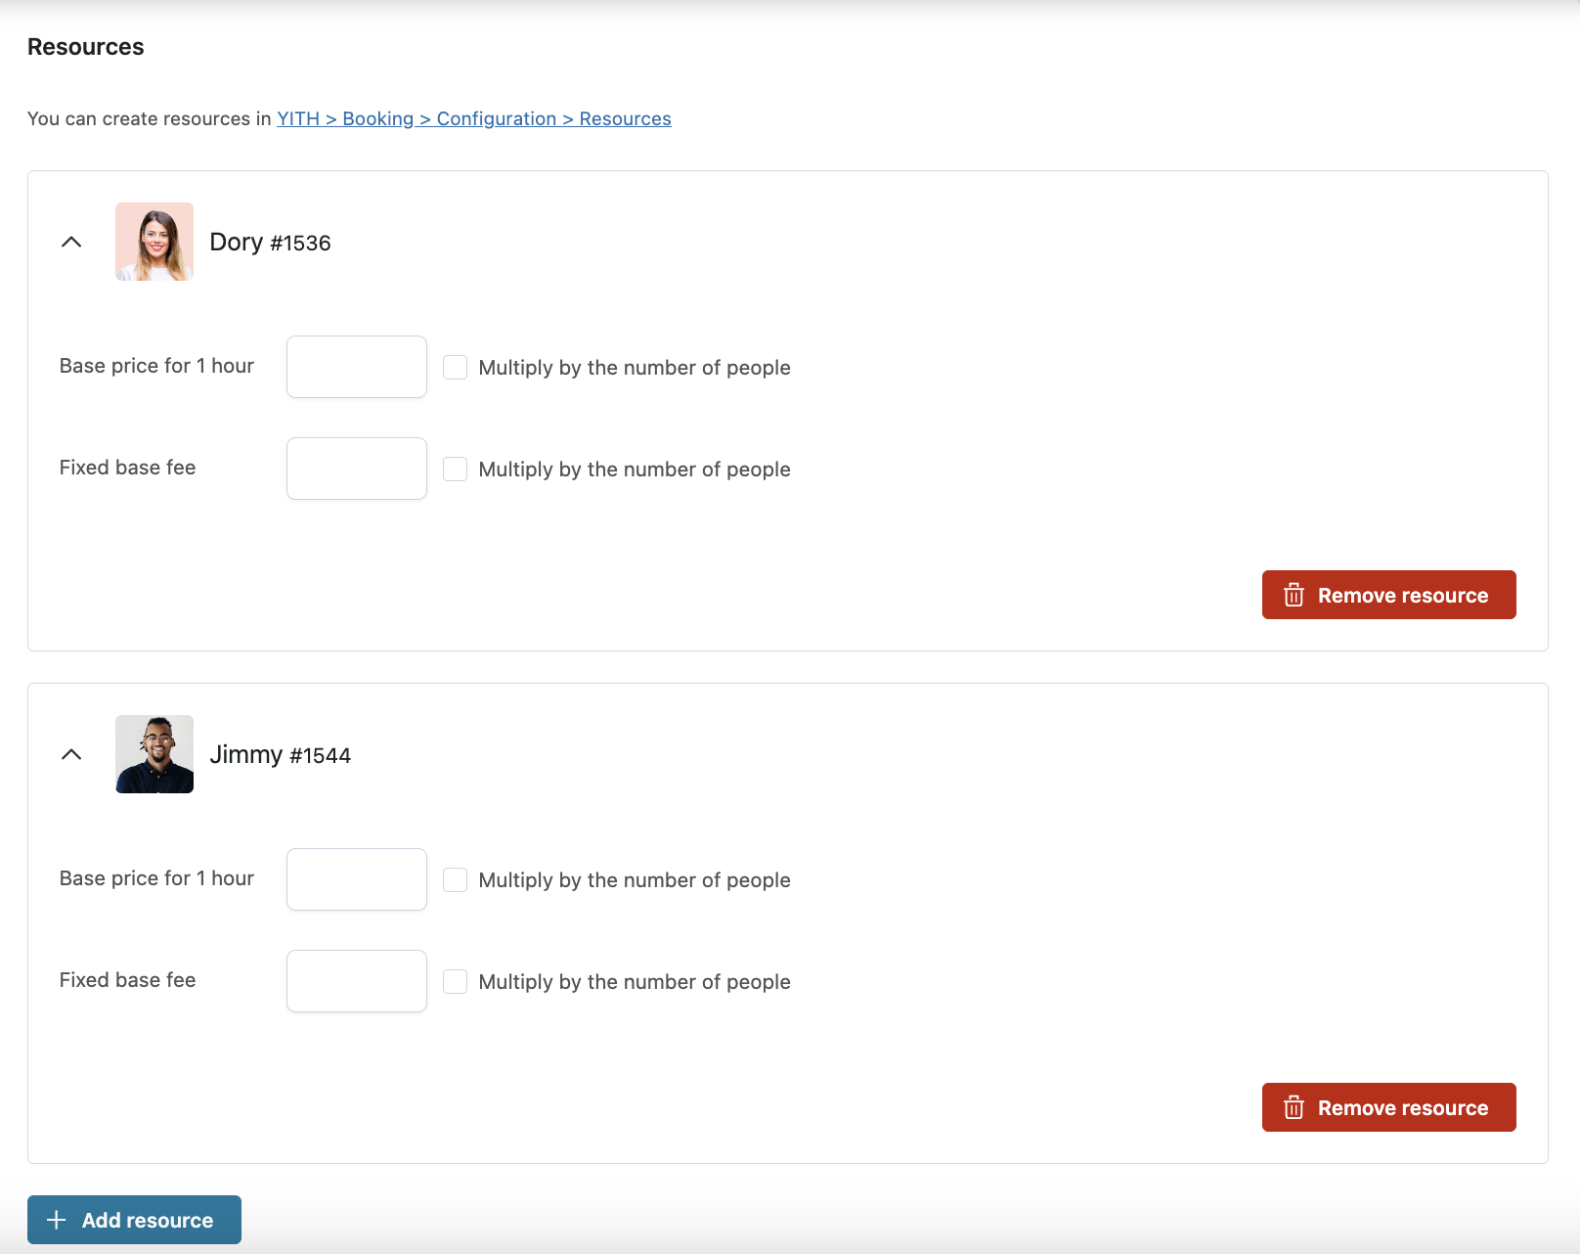
Task: Click the 'Base price for 1 hour' label under Dory
Action: pos(156,366)
